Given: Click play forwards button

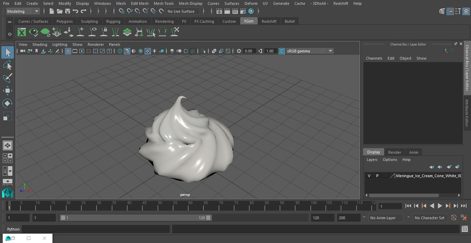Looking at the screenshot, I should click(x=440, y=206).
